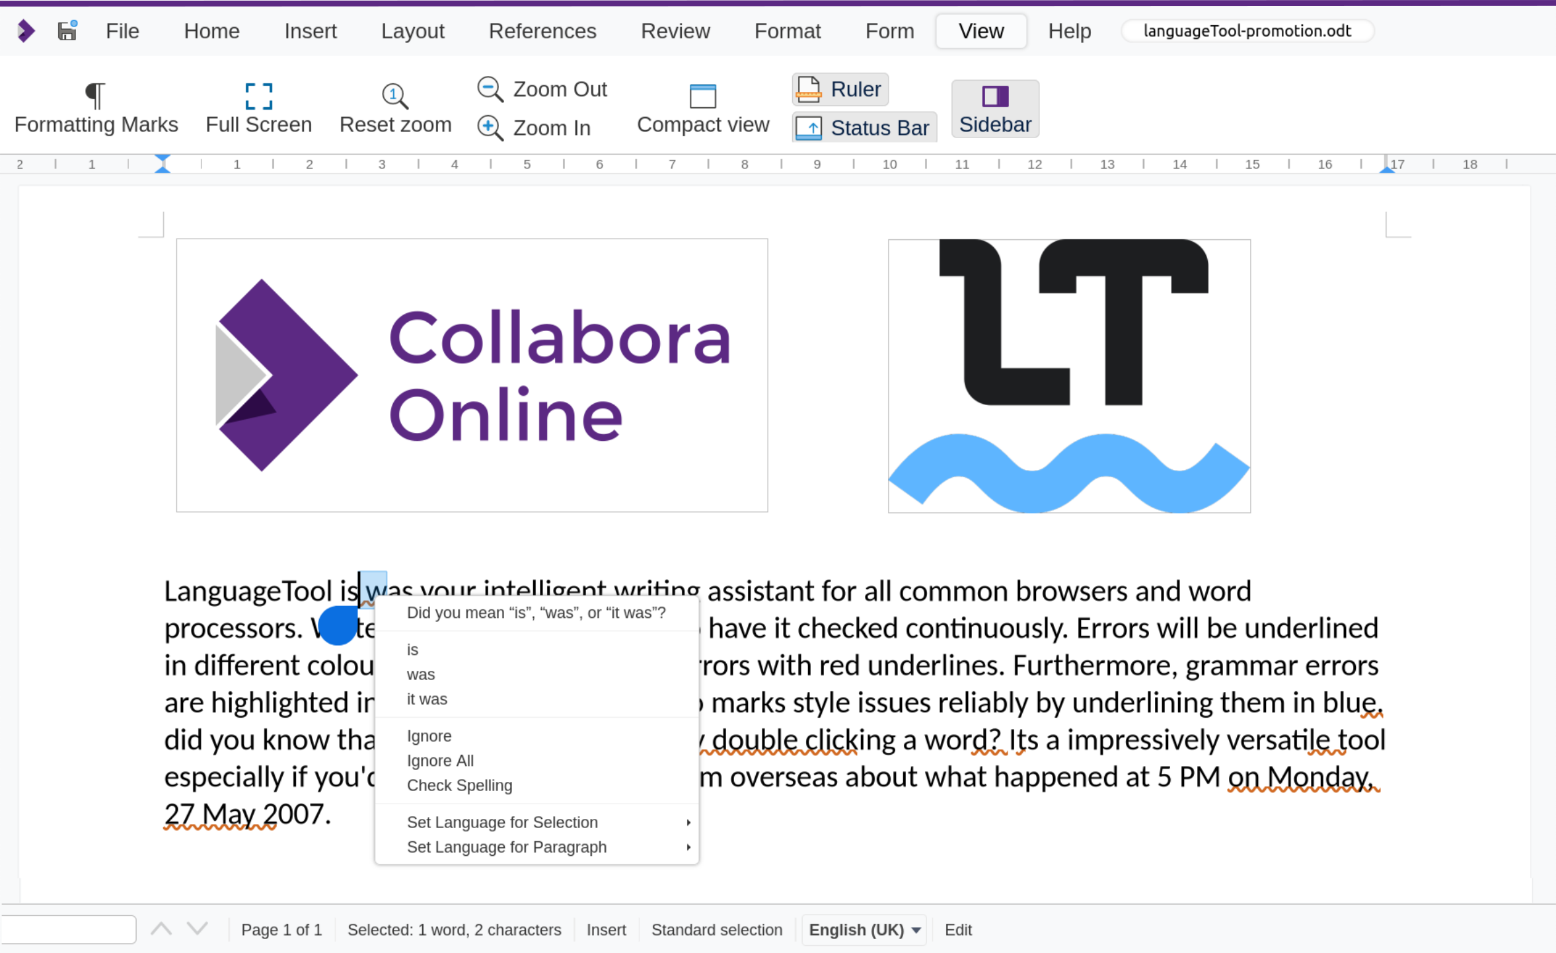Viewport: 1556px width, 953px height.
Task: Expand Set Language for Selection submenu
Action: [x=537, y=822]
